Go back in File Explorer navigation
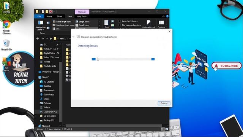The image size is (243, 137). 38,38
